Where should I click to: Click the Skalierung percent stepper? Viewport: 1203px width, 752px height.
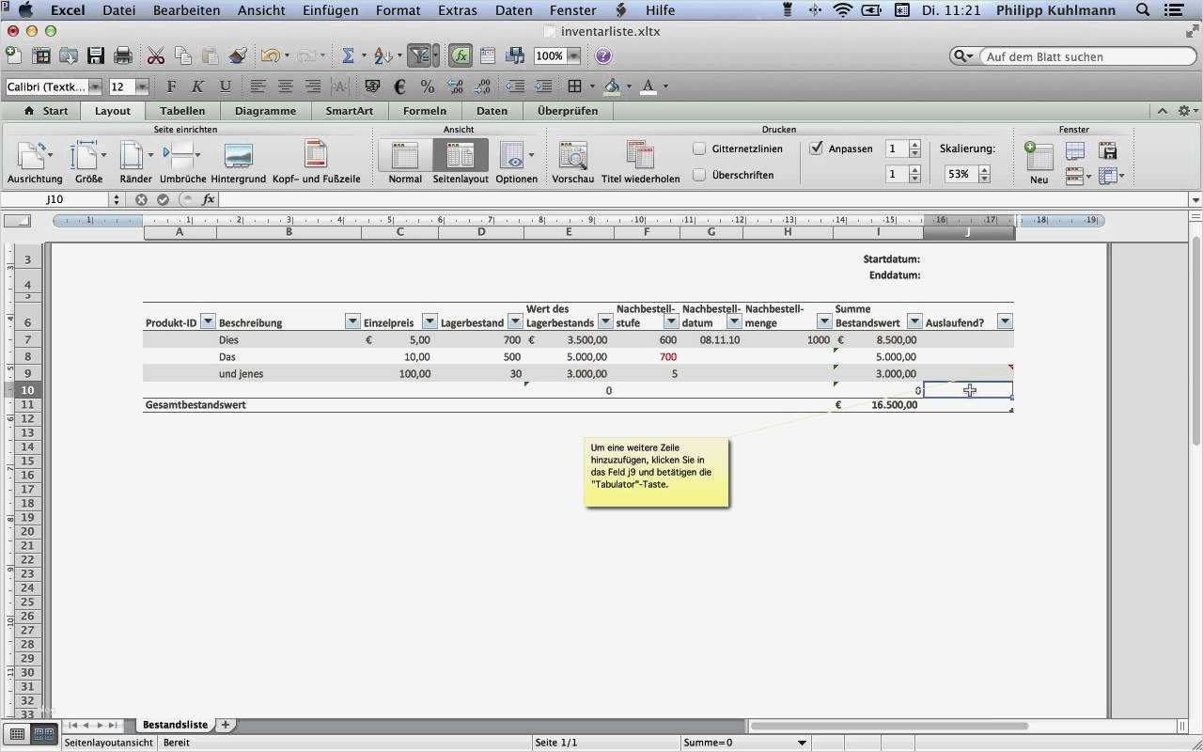(x=984, y=174)
